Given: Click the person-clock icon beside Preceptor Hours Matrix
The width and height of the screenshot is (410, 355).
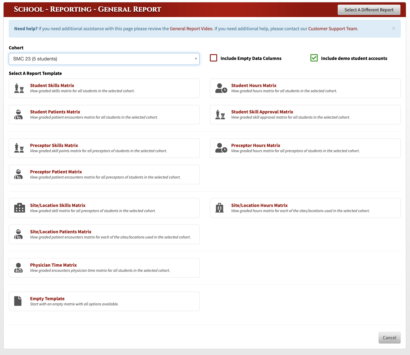Looking at the screenshot, I should pyautogui.click(x=221, y=148).
